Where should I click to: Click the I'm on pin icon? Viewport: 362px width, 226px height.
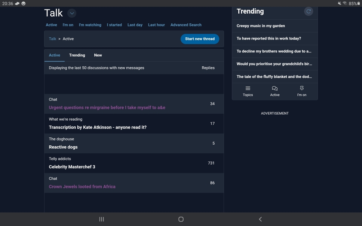(302, 91)
